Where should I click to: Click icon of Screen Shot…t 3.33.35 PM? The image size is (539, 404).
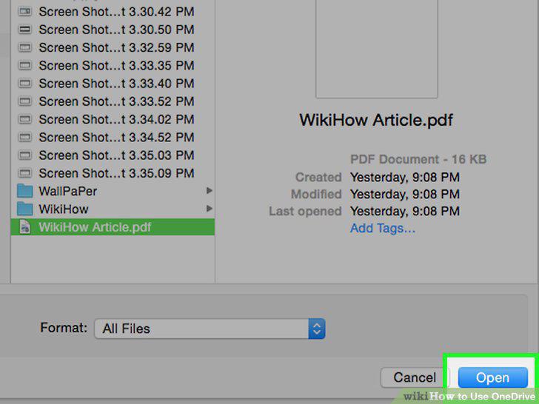[24, 65]
